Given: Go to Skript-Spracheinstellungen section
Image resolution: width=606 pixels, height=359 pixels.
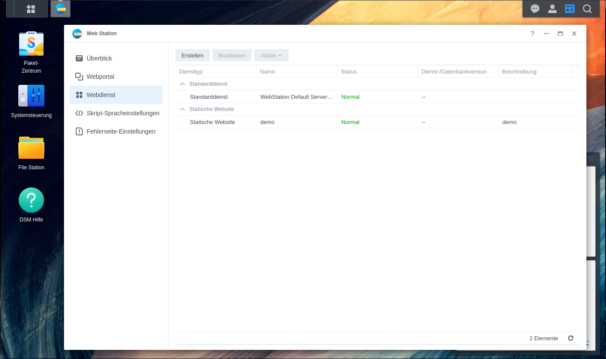Looking at the screenshot, I should [x=123, y=113].
